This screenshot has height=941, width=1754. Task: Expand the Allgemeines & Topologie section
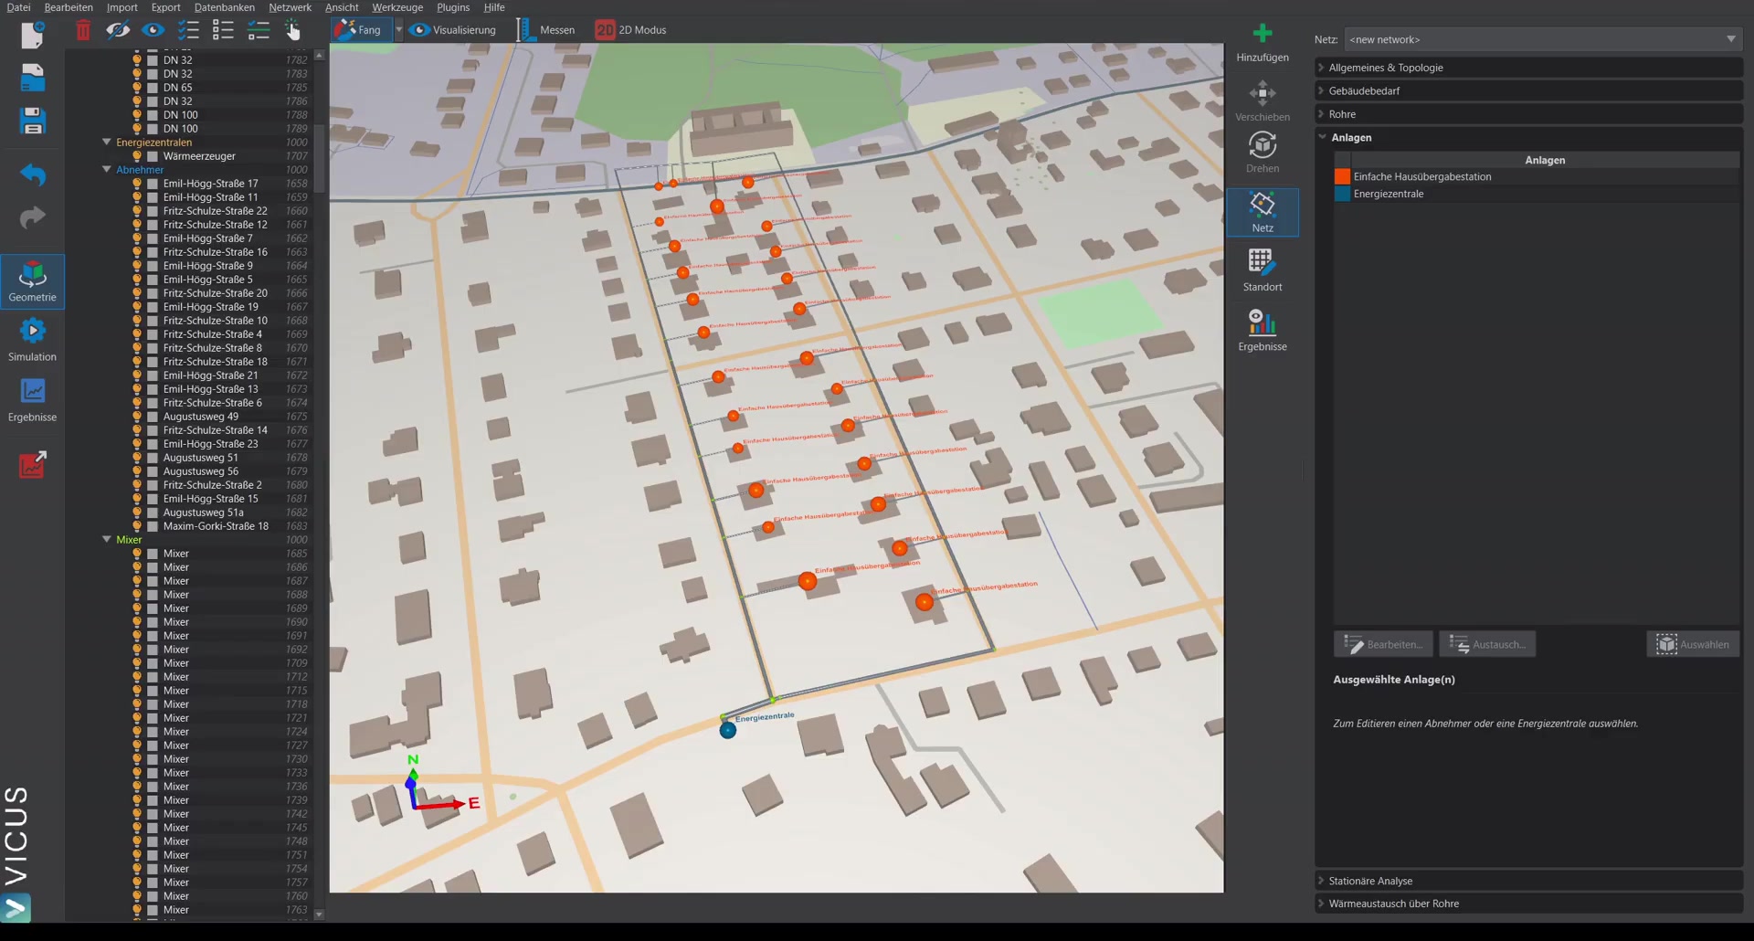[1528, 68]
